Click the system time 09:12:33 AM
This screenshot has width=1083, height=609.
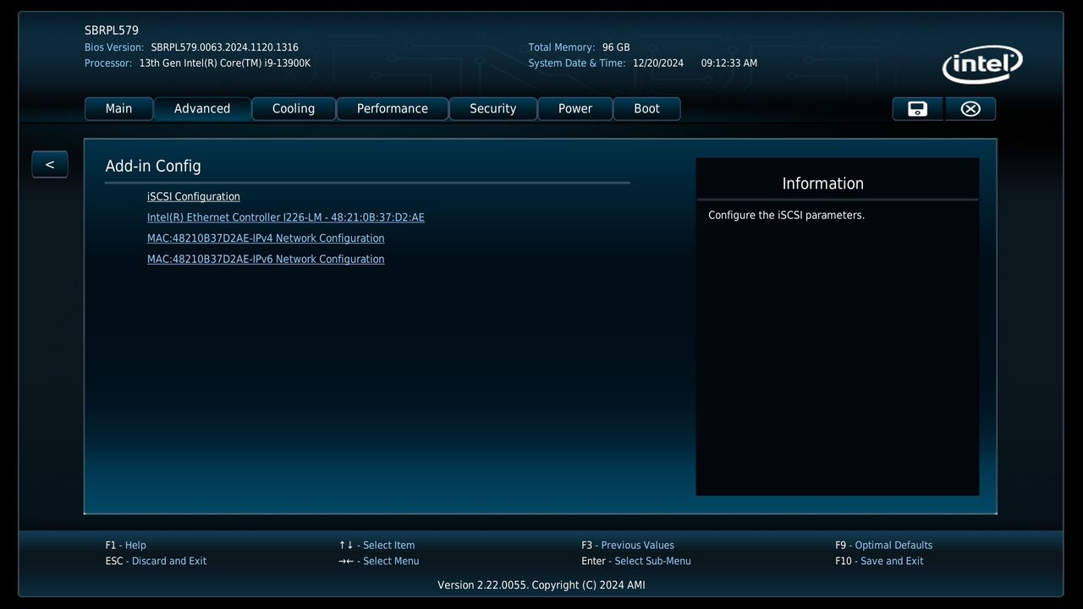click(x=729, y=63)
